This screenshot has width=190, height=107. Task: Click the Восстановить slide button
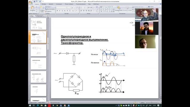(50, 9)
